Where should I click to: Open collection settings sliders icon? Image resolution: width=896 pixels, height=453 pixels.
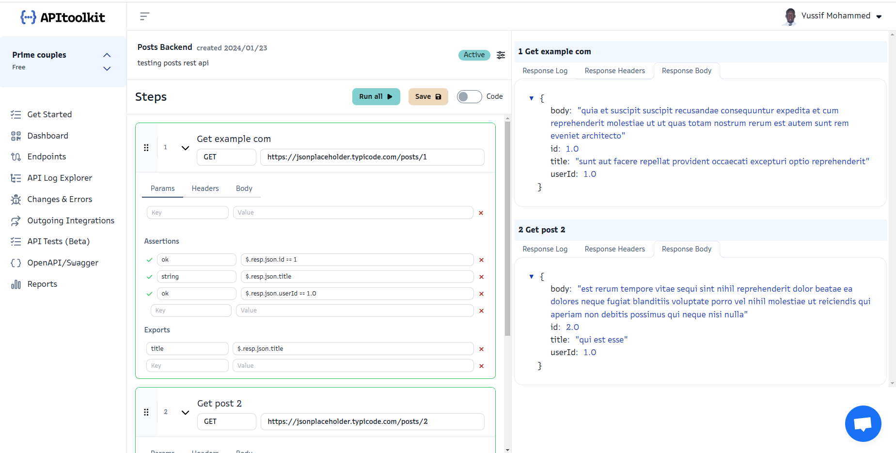(x=501, y=55)
